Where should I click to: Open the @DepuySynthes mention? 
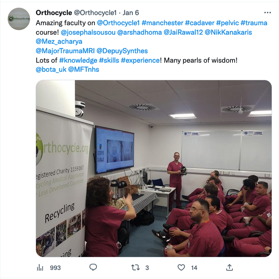pos(122,51)
